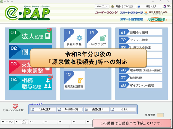173x129 pixels.
Task: Click magnifier icon on ヘルプの見方
Action: [33, 109]
